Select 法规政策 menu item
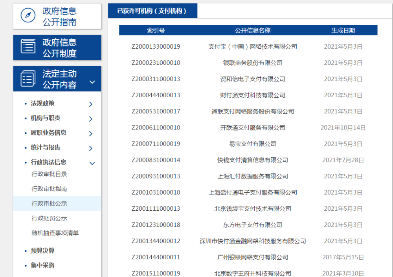Viewport: 393px width, 277px height. (x=42, y=103)
